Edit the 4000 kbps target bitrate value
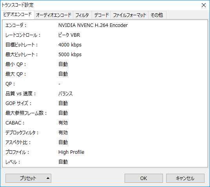Image resolution: width=210 pixels, height=187 pixels. click(x=70, y=45)
